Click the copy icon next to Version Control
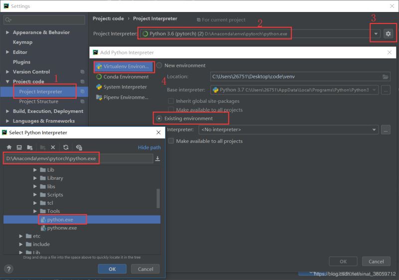 tap(82, 72)
